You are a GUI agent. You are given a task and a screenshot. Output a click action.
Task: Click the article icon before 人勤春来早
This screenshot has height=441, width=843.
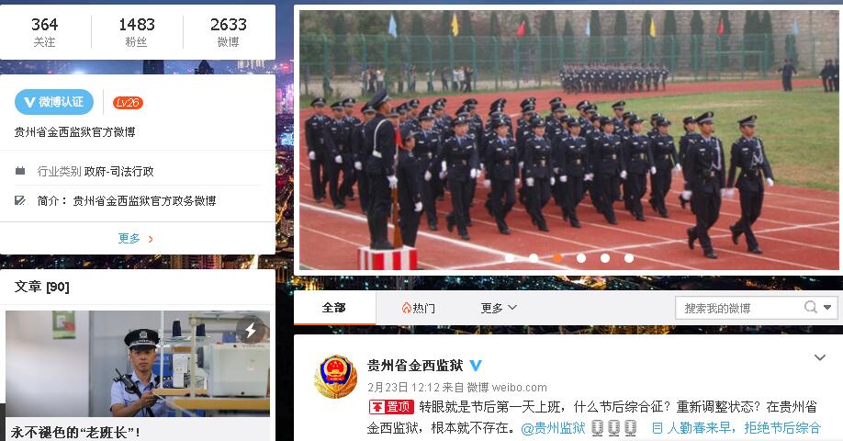[657, 428]
